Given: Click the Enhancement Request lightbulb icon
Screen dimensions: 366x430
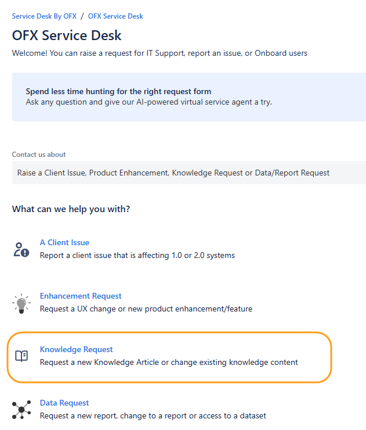Looking at the screenshot, I should tap(21, 303).
